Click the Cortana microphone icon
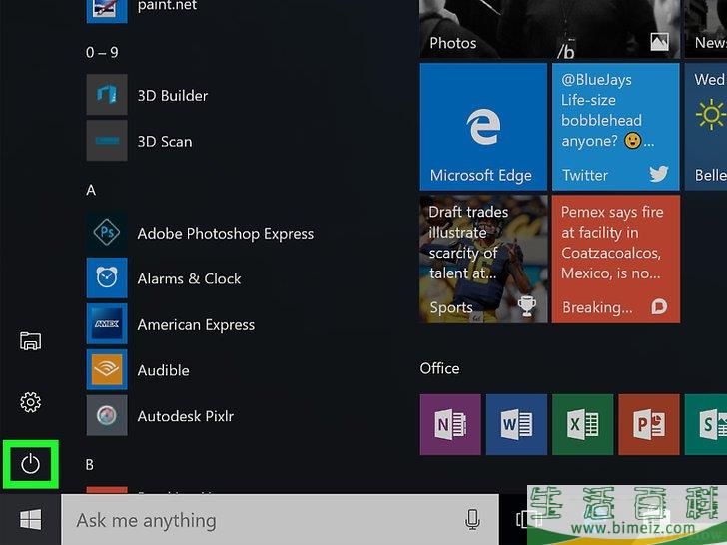Image resolution: width=727 pixels, height=545 pixels. click(x=472, y=519)
